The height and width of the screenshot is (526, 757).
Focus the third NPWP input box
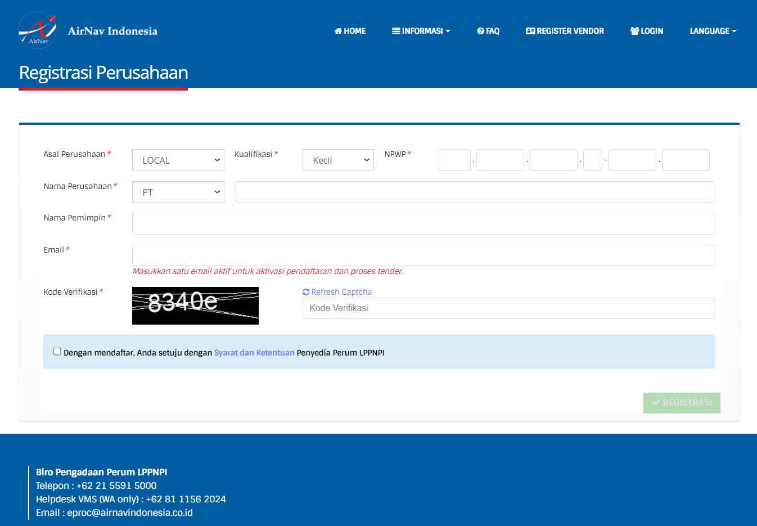553,160
